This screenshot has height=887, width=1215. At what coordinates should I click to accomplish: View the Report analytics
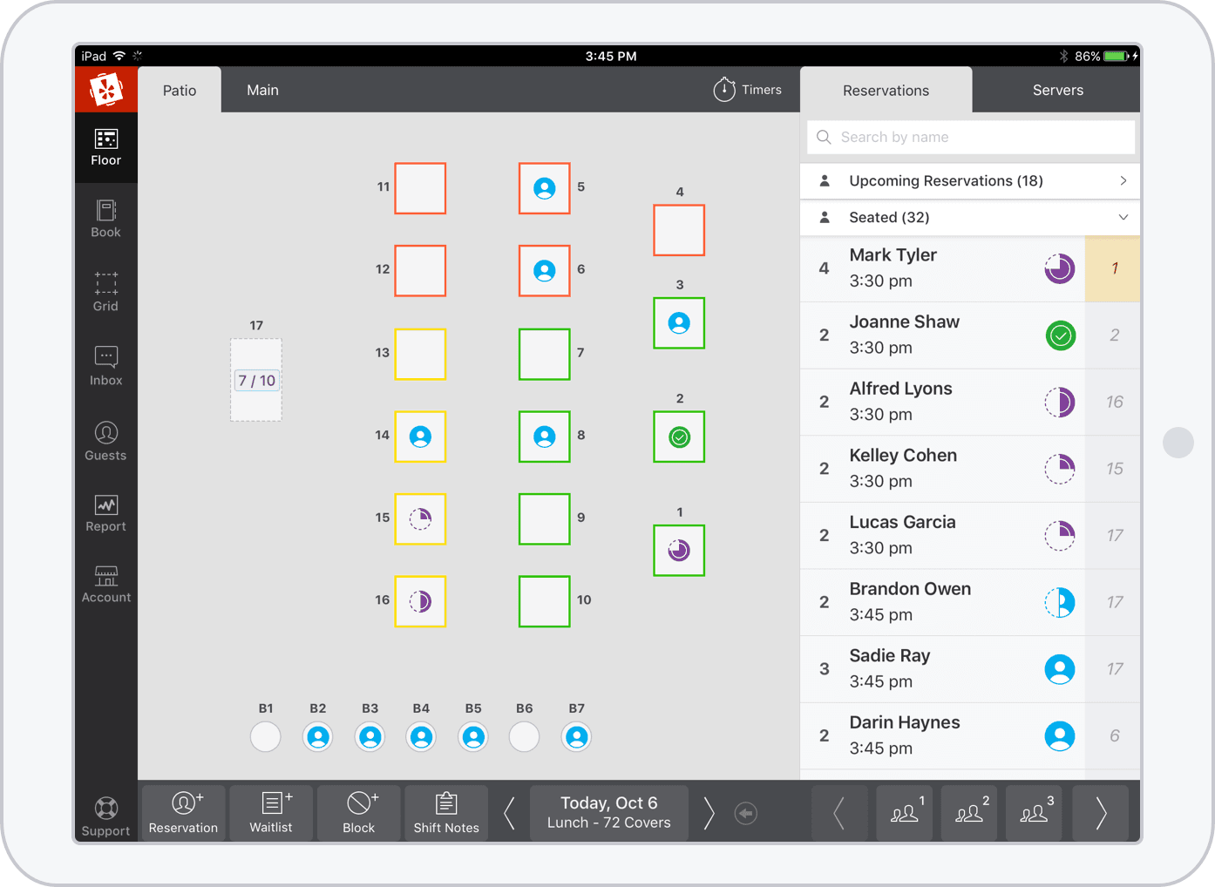[105, 513]
